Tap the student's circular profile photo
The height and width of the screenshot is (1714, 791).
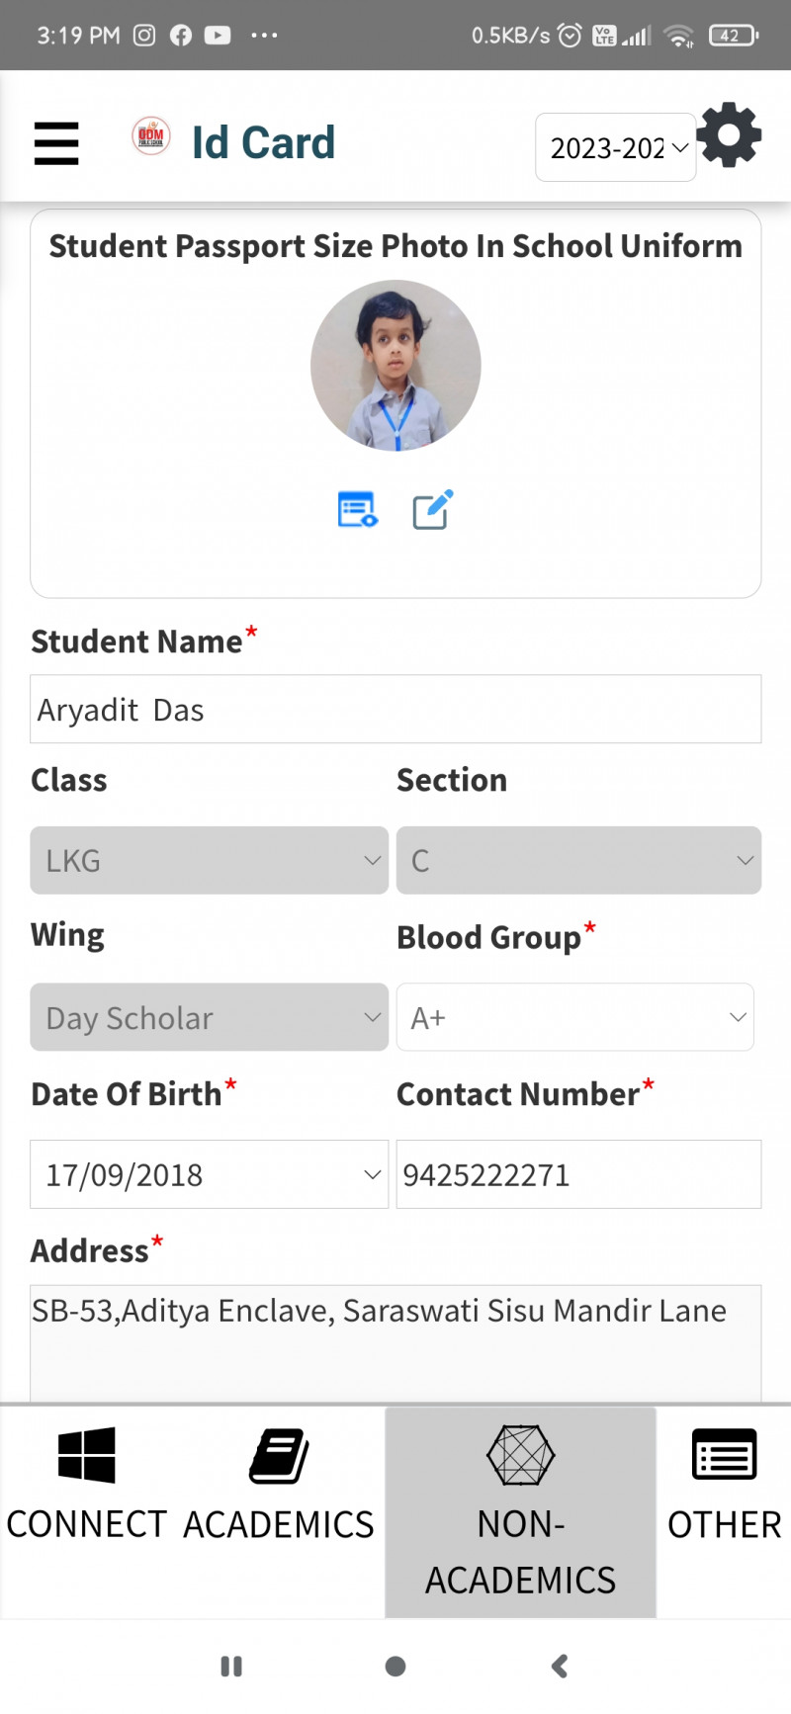395,366
